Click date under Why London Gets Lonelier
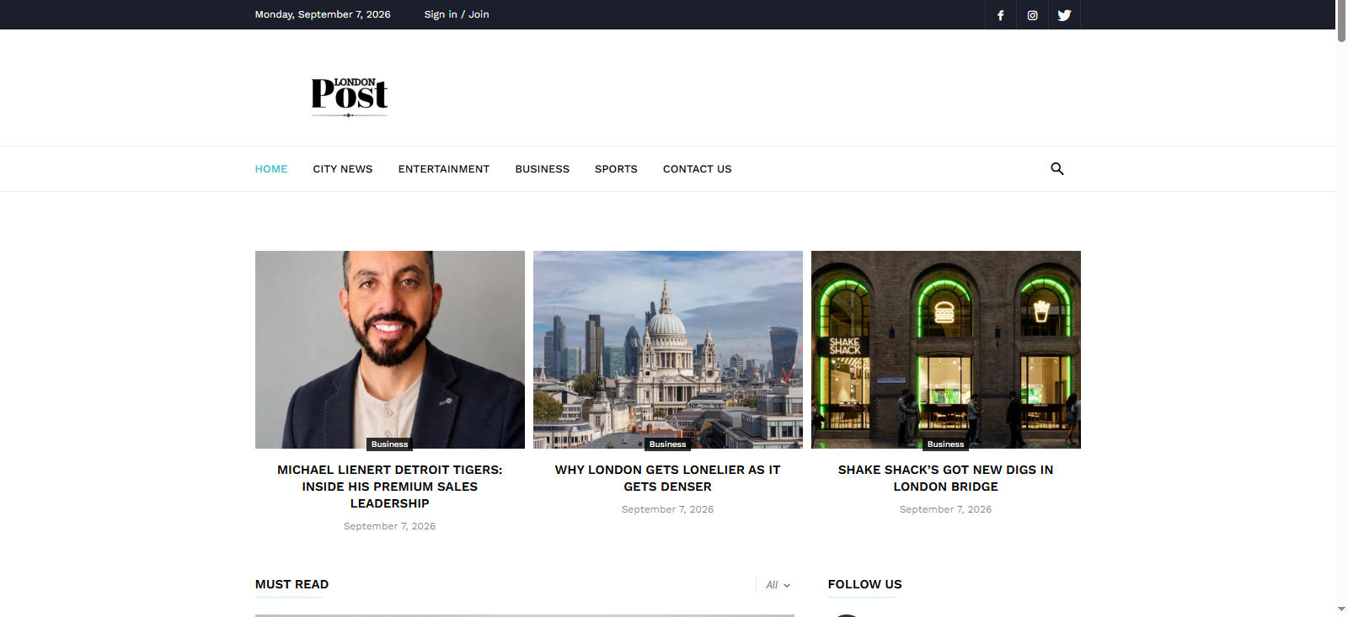Screen dimensions: 1348x617 point(668,509)
